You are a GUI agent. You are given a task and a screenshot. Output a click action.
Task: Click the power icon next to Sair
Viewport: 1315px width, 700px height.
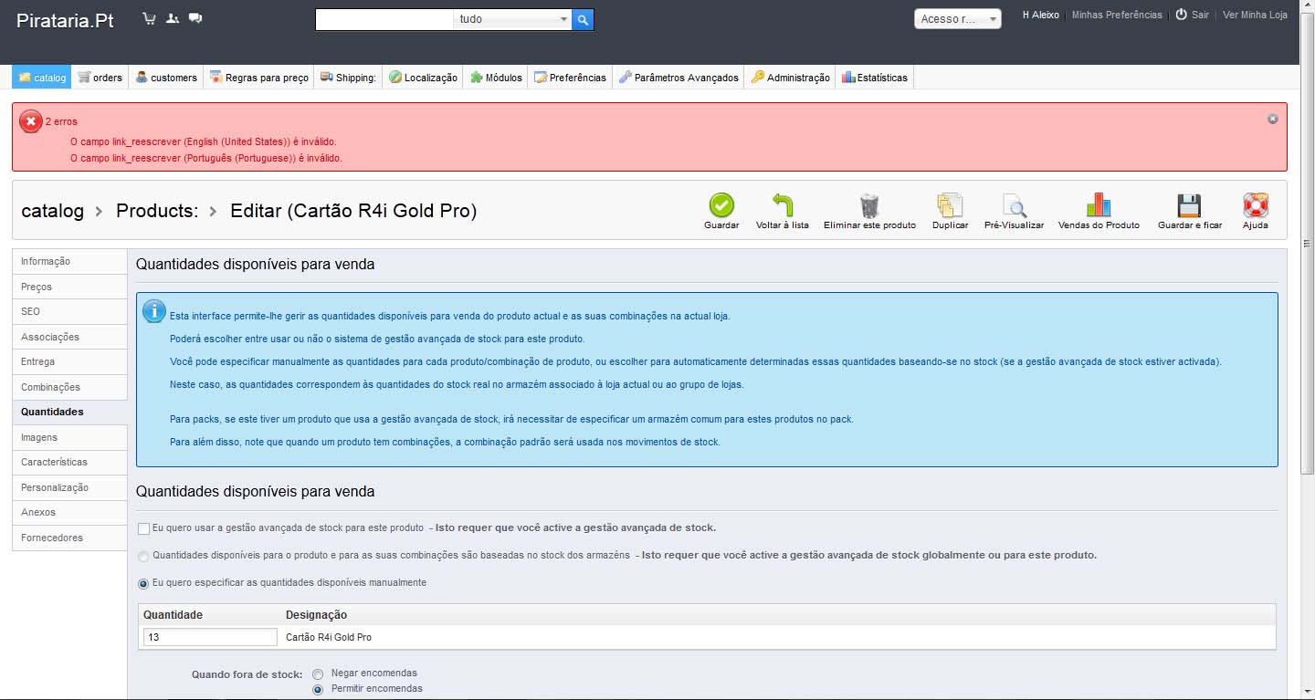click(1181, 15)
